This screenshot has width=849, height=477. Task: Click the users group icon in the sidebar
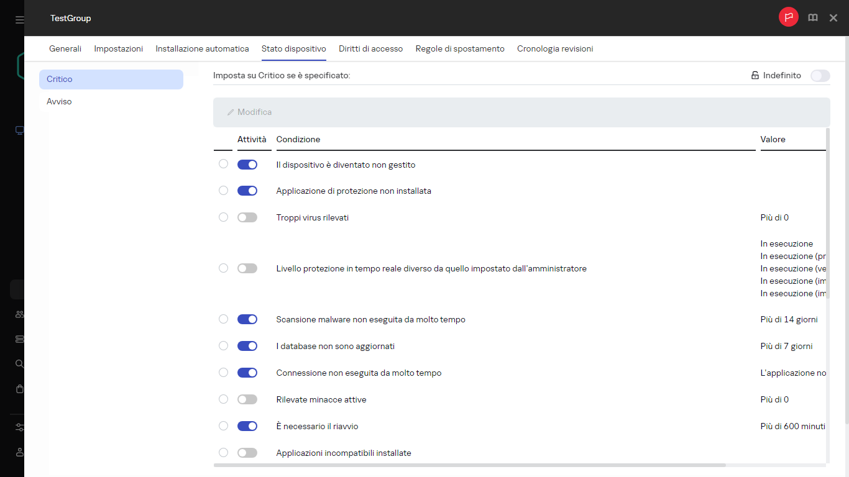(19, 314)
